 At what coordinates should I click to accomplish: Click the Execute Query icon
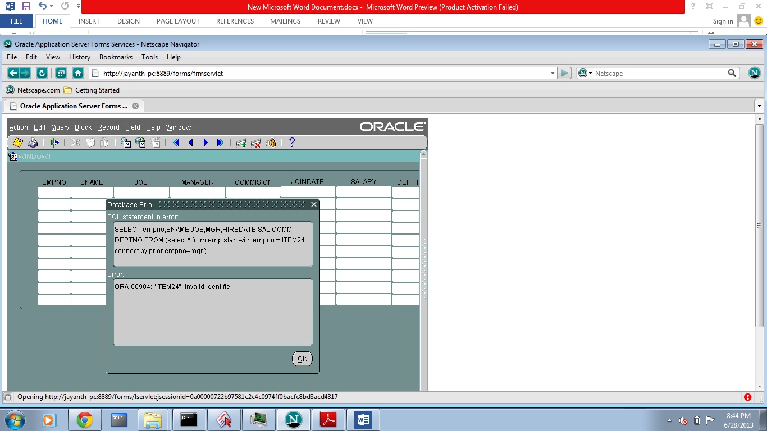pos(140,143)
